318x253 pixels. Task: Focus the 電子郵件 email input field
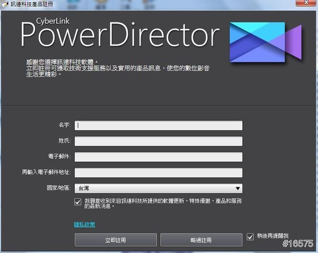(158, 157)
